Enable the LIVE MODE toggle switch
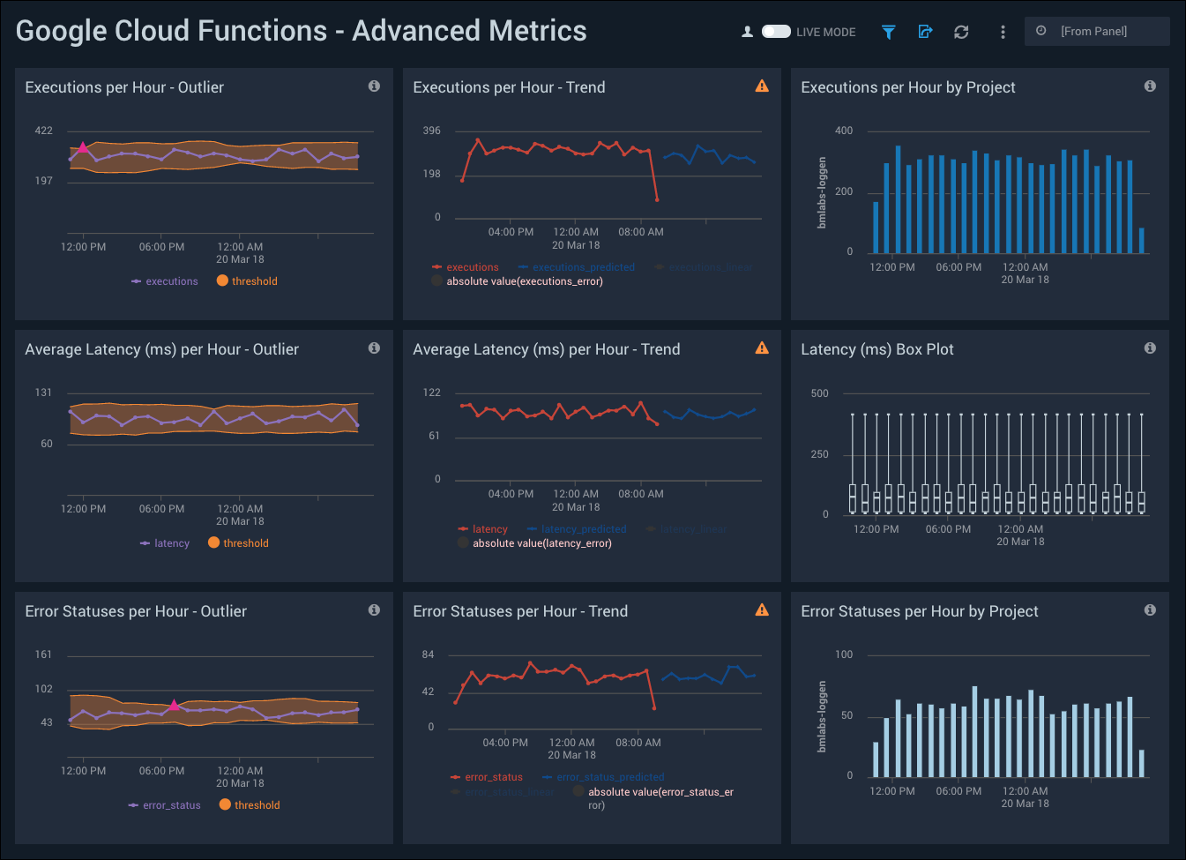The height and width of the screenshot is (860, 1186). pyautogui.click(x=776, y=31)
